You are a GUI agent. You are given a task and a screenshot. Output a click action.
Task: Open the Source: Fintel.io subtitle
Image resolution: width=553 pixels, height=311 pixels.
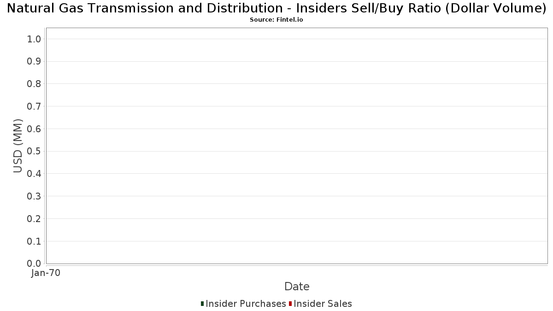(276, 20)
